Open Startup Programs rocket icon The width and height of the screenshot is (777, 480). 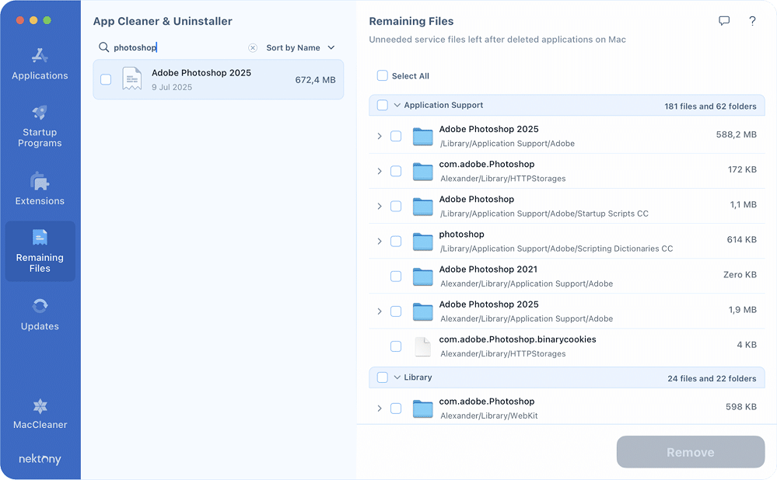coord(40,113)
